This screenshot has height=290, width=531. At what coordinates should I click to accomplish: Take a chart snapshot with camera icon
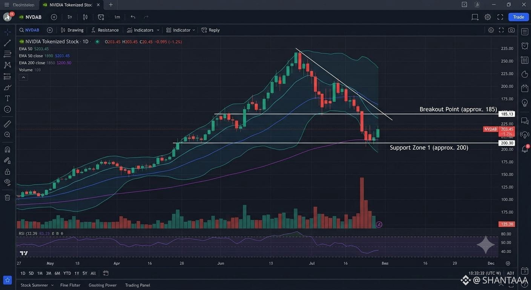click(x=511, y=30)
